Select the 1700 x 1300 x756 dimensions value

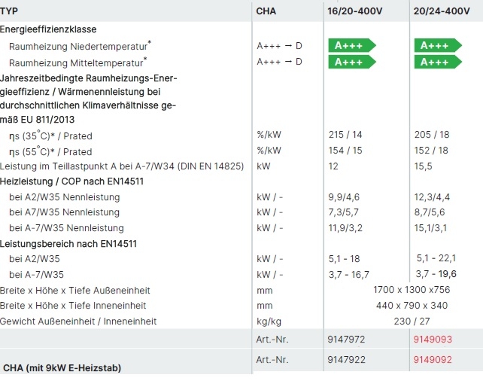click(x=411, y=290)
